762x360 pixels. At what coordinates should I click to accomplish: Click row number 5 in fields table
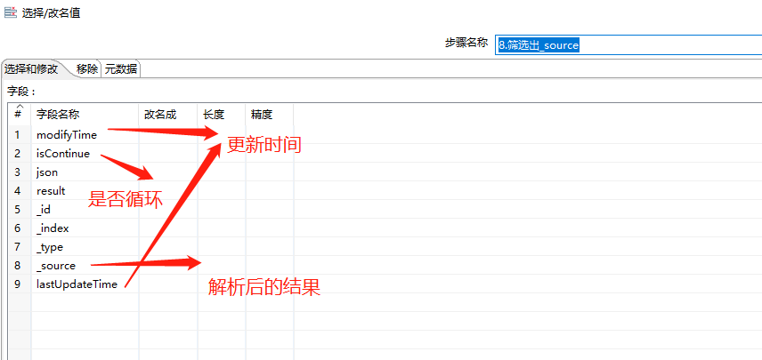[x=18, y=210]
